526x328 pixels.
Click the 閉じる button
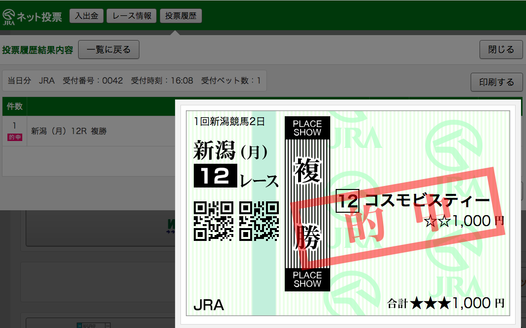501,49
